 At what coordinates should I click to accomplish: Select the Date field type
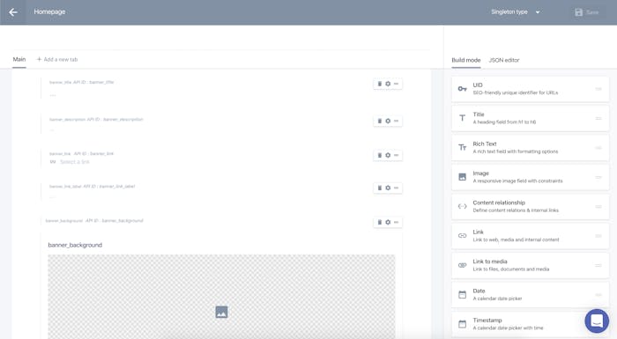tap(530, 295)
